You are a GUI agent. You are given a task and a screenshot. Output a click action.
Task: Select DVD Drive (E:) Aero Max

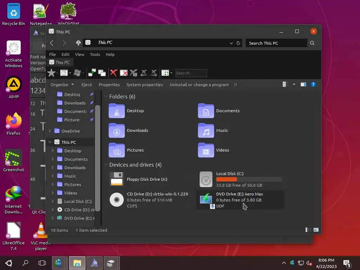click(240, 200)
